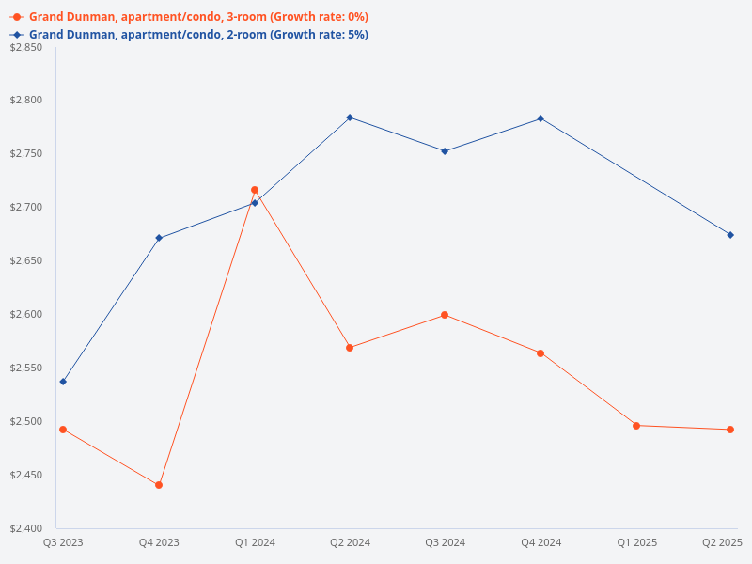This screenshot has width=752, height=564.
Task: Select orange 3-room marker at Q2 2025
Action: [x=730, y=430]
